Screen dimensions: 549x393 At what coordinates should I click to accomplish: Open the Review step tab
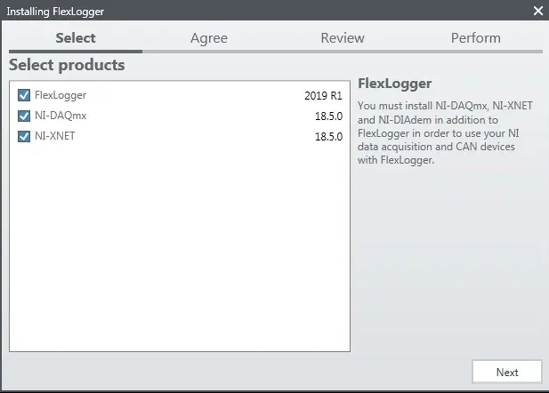click(343, 38)
